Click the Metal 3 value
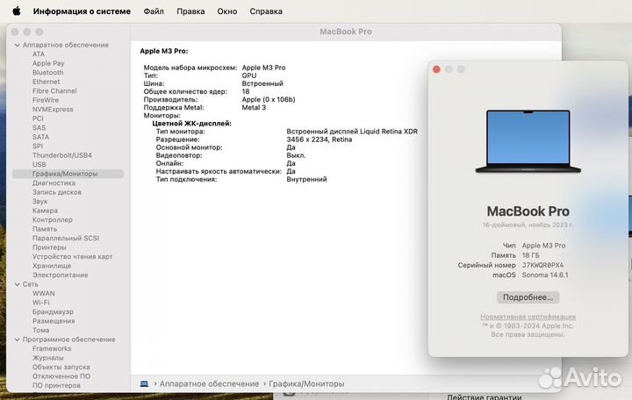 pyautogui.click(x=254, y=108)
